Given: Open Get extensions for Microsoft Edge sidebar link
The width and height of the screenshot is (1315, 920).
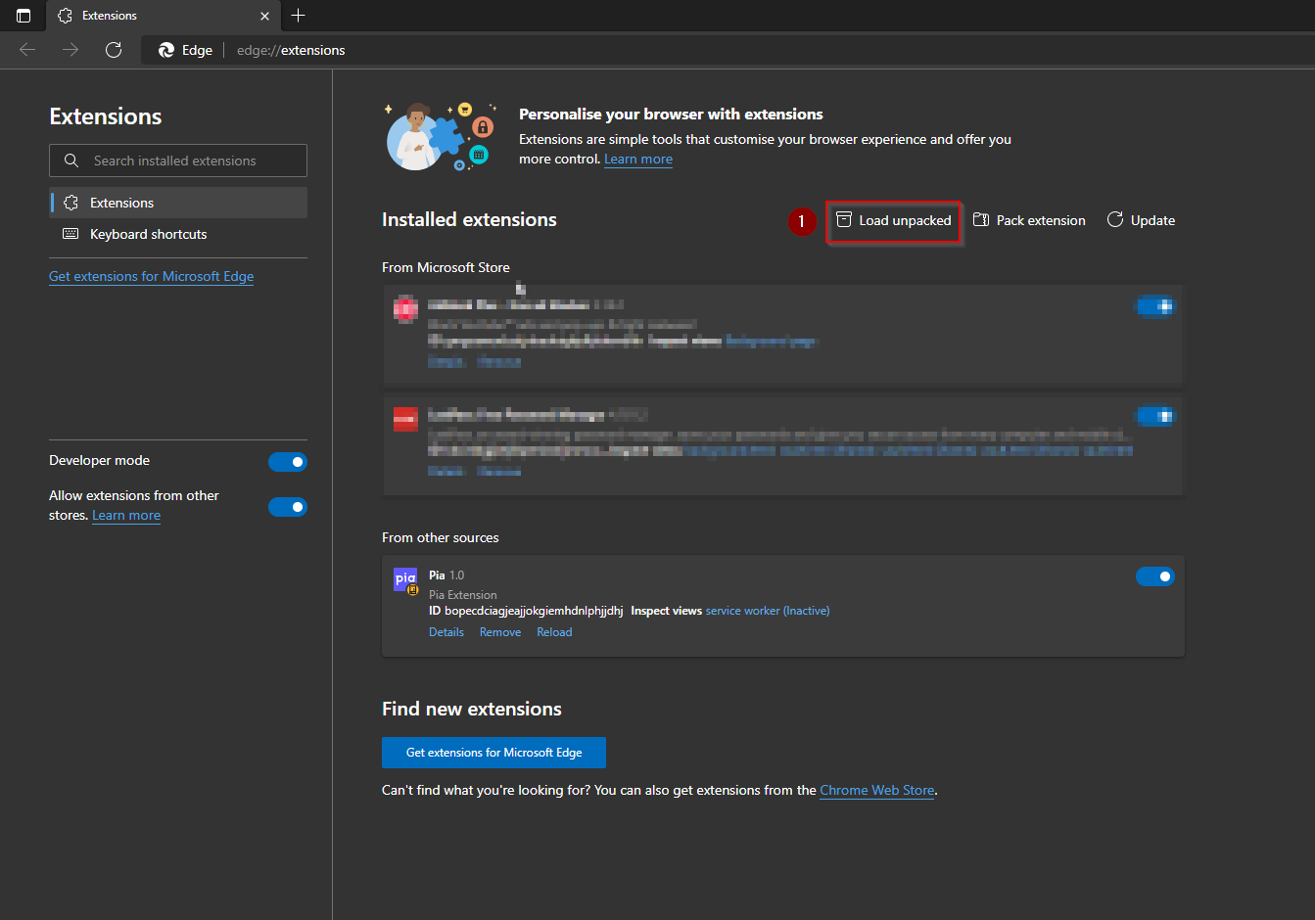Looking at the screenshot, I should (x=152, y=276).
